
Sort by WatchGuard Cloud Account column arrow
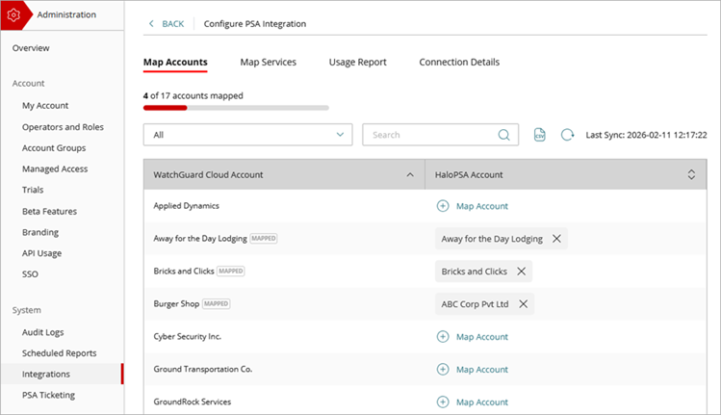tap(410, 175)
